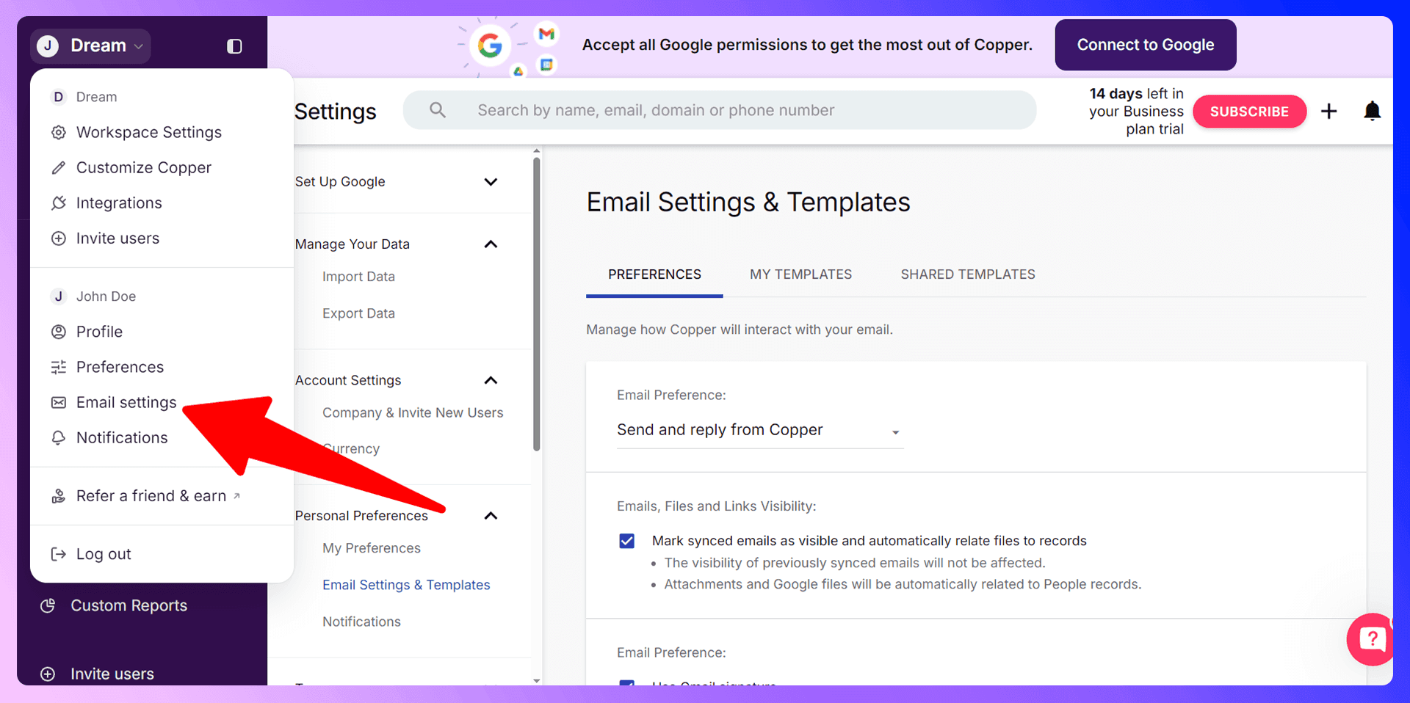Toggle the sidebar collapse icon
The height and width of the screenshot is (703, 1410).
[x=234, y=46]
